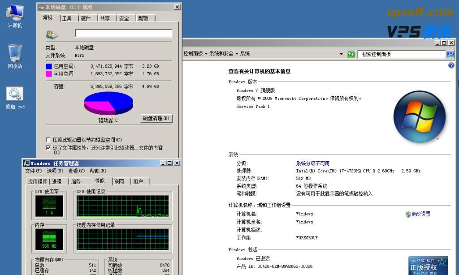The image size is (459, 275).
Task: Switch to the 进程 tab in Task Manager
Action: [x=57, y=182]
